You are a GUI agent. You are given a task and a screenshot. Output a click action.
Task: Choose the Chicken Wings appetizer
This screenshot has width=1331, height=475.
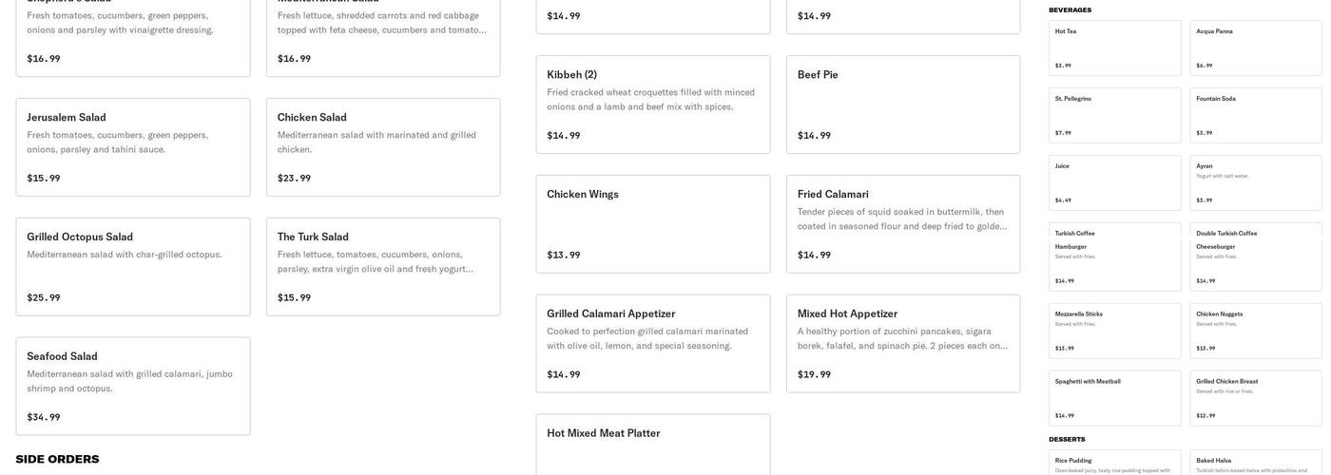(653, 223)
